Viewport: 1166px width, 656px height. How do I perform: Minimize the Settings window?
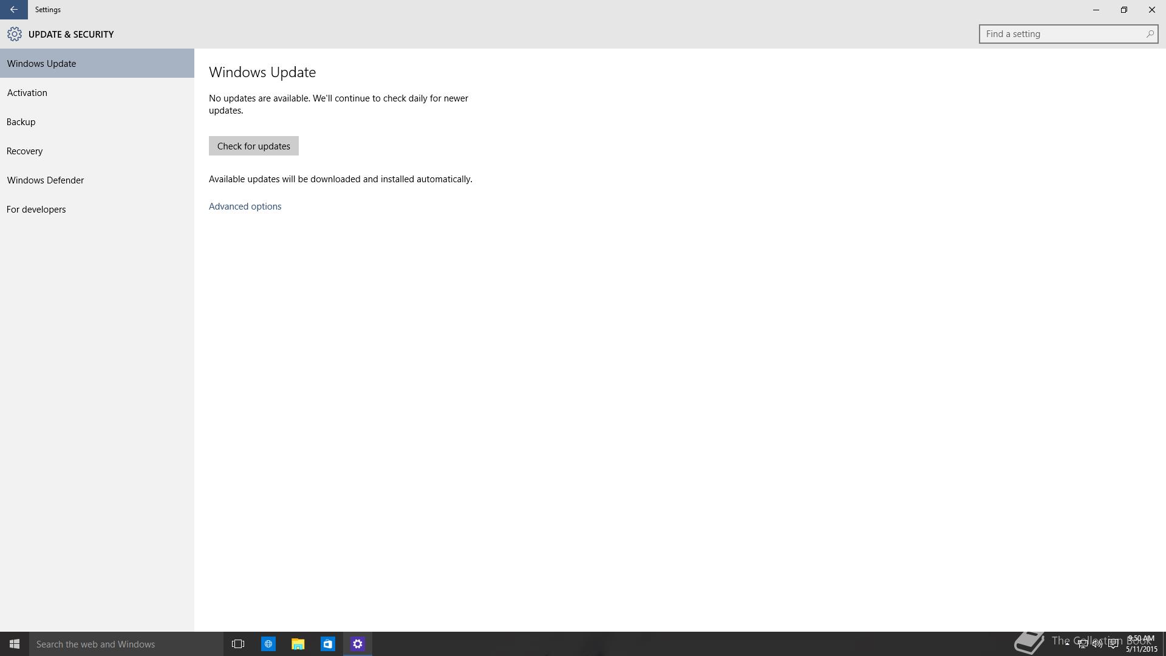pyautogui.click(x=1096, y=10)
